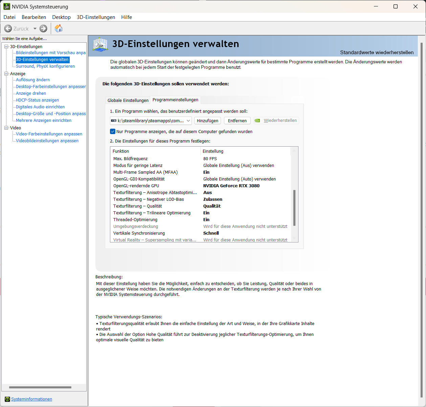This screenshot has width=426, height=407.
Task: Switch to the Globale Einstellungen tab
Action: pos(128,100)
